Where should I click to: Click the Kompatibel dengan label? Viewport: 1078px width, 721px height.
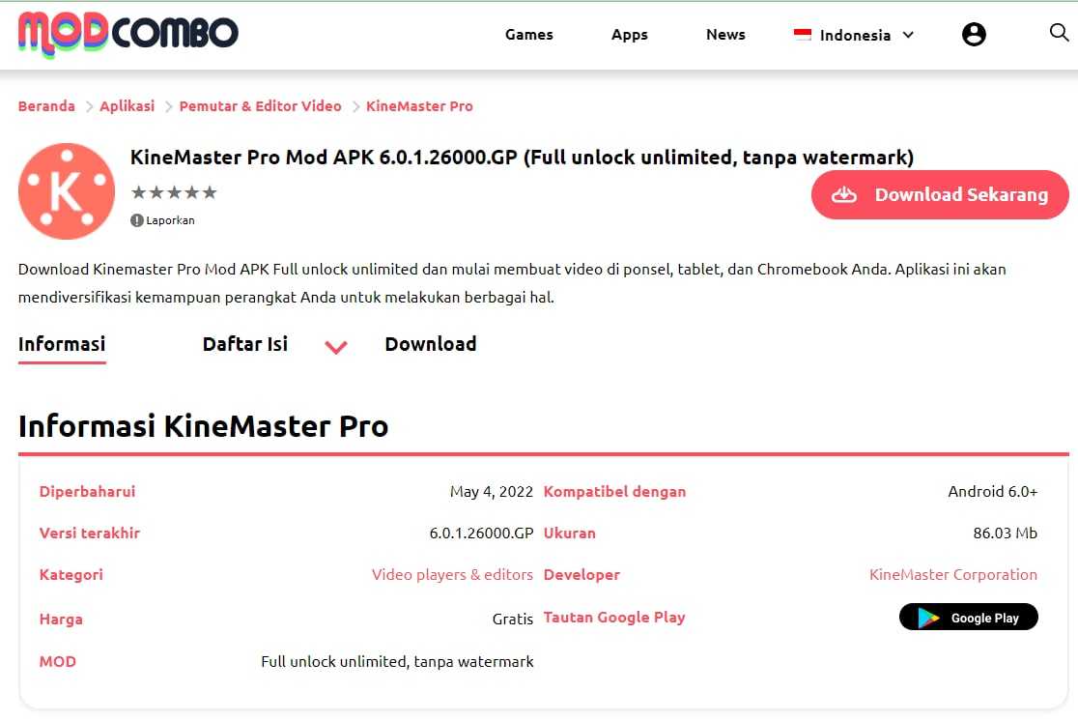click(614, 491)
